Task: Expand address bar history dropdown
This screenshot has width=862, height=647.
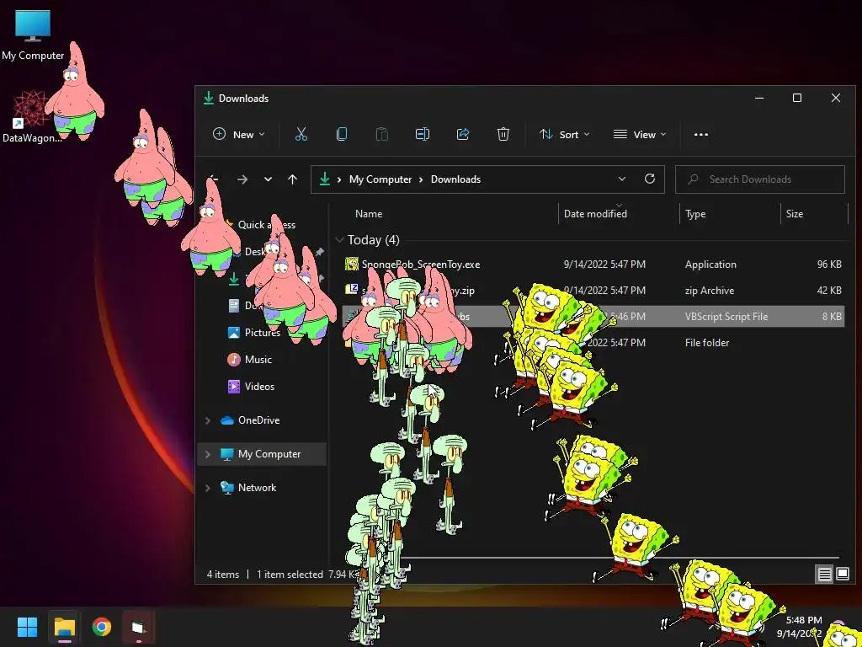Action: tap(622, 179)
